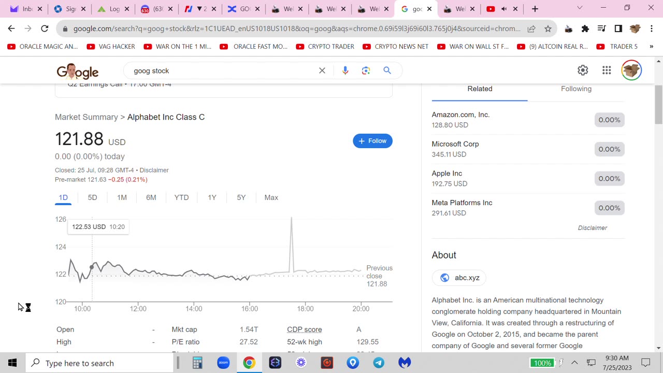Start voice search with microphone icon
663x373 pixels.
click(x=345, y=70)
